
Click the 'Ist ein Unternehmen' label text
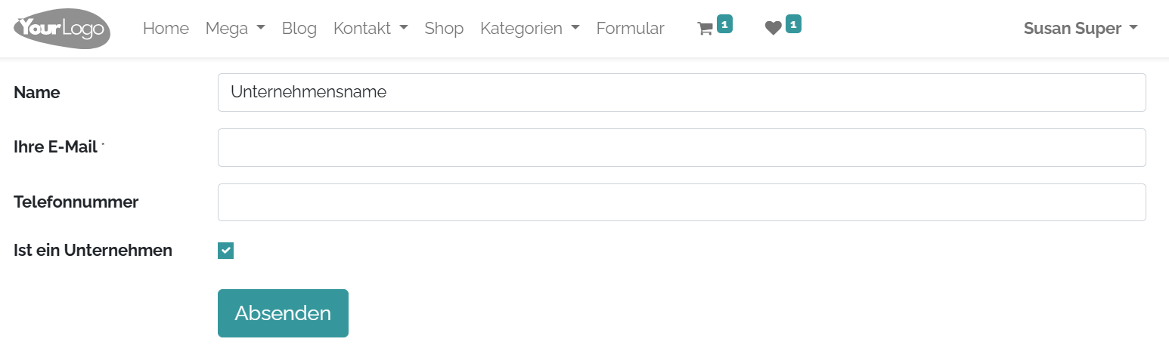(x=93, y=250)
